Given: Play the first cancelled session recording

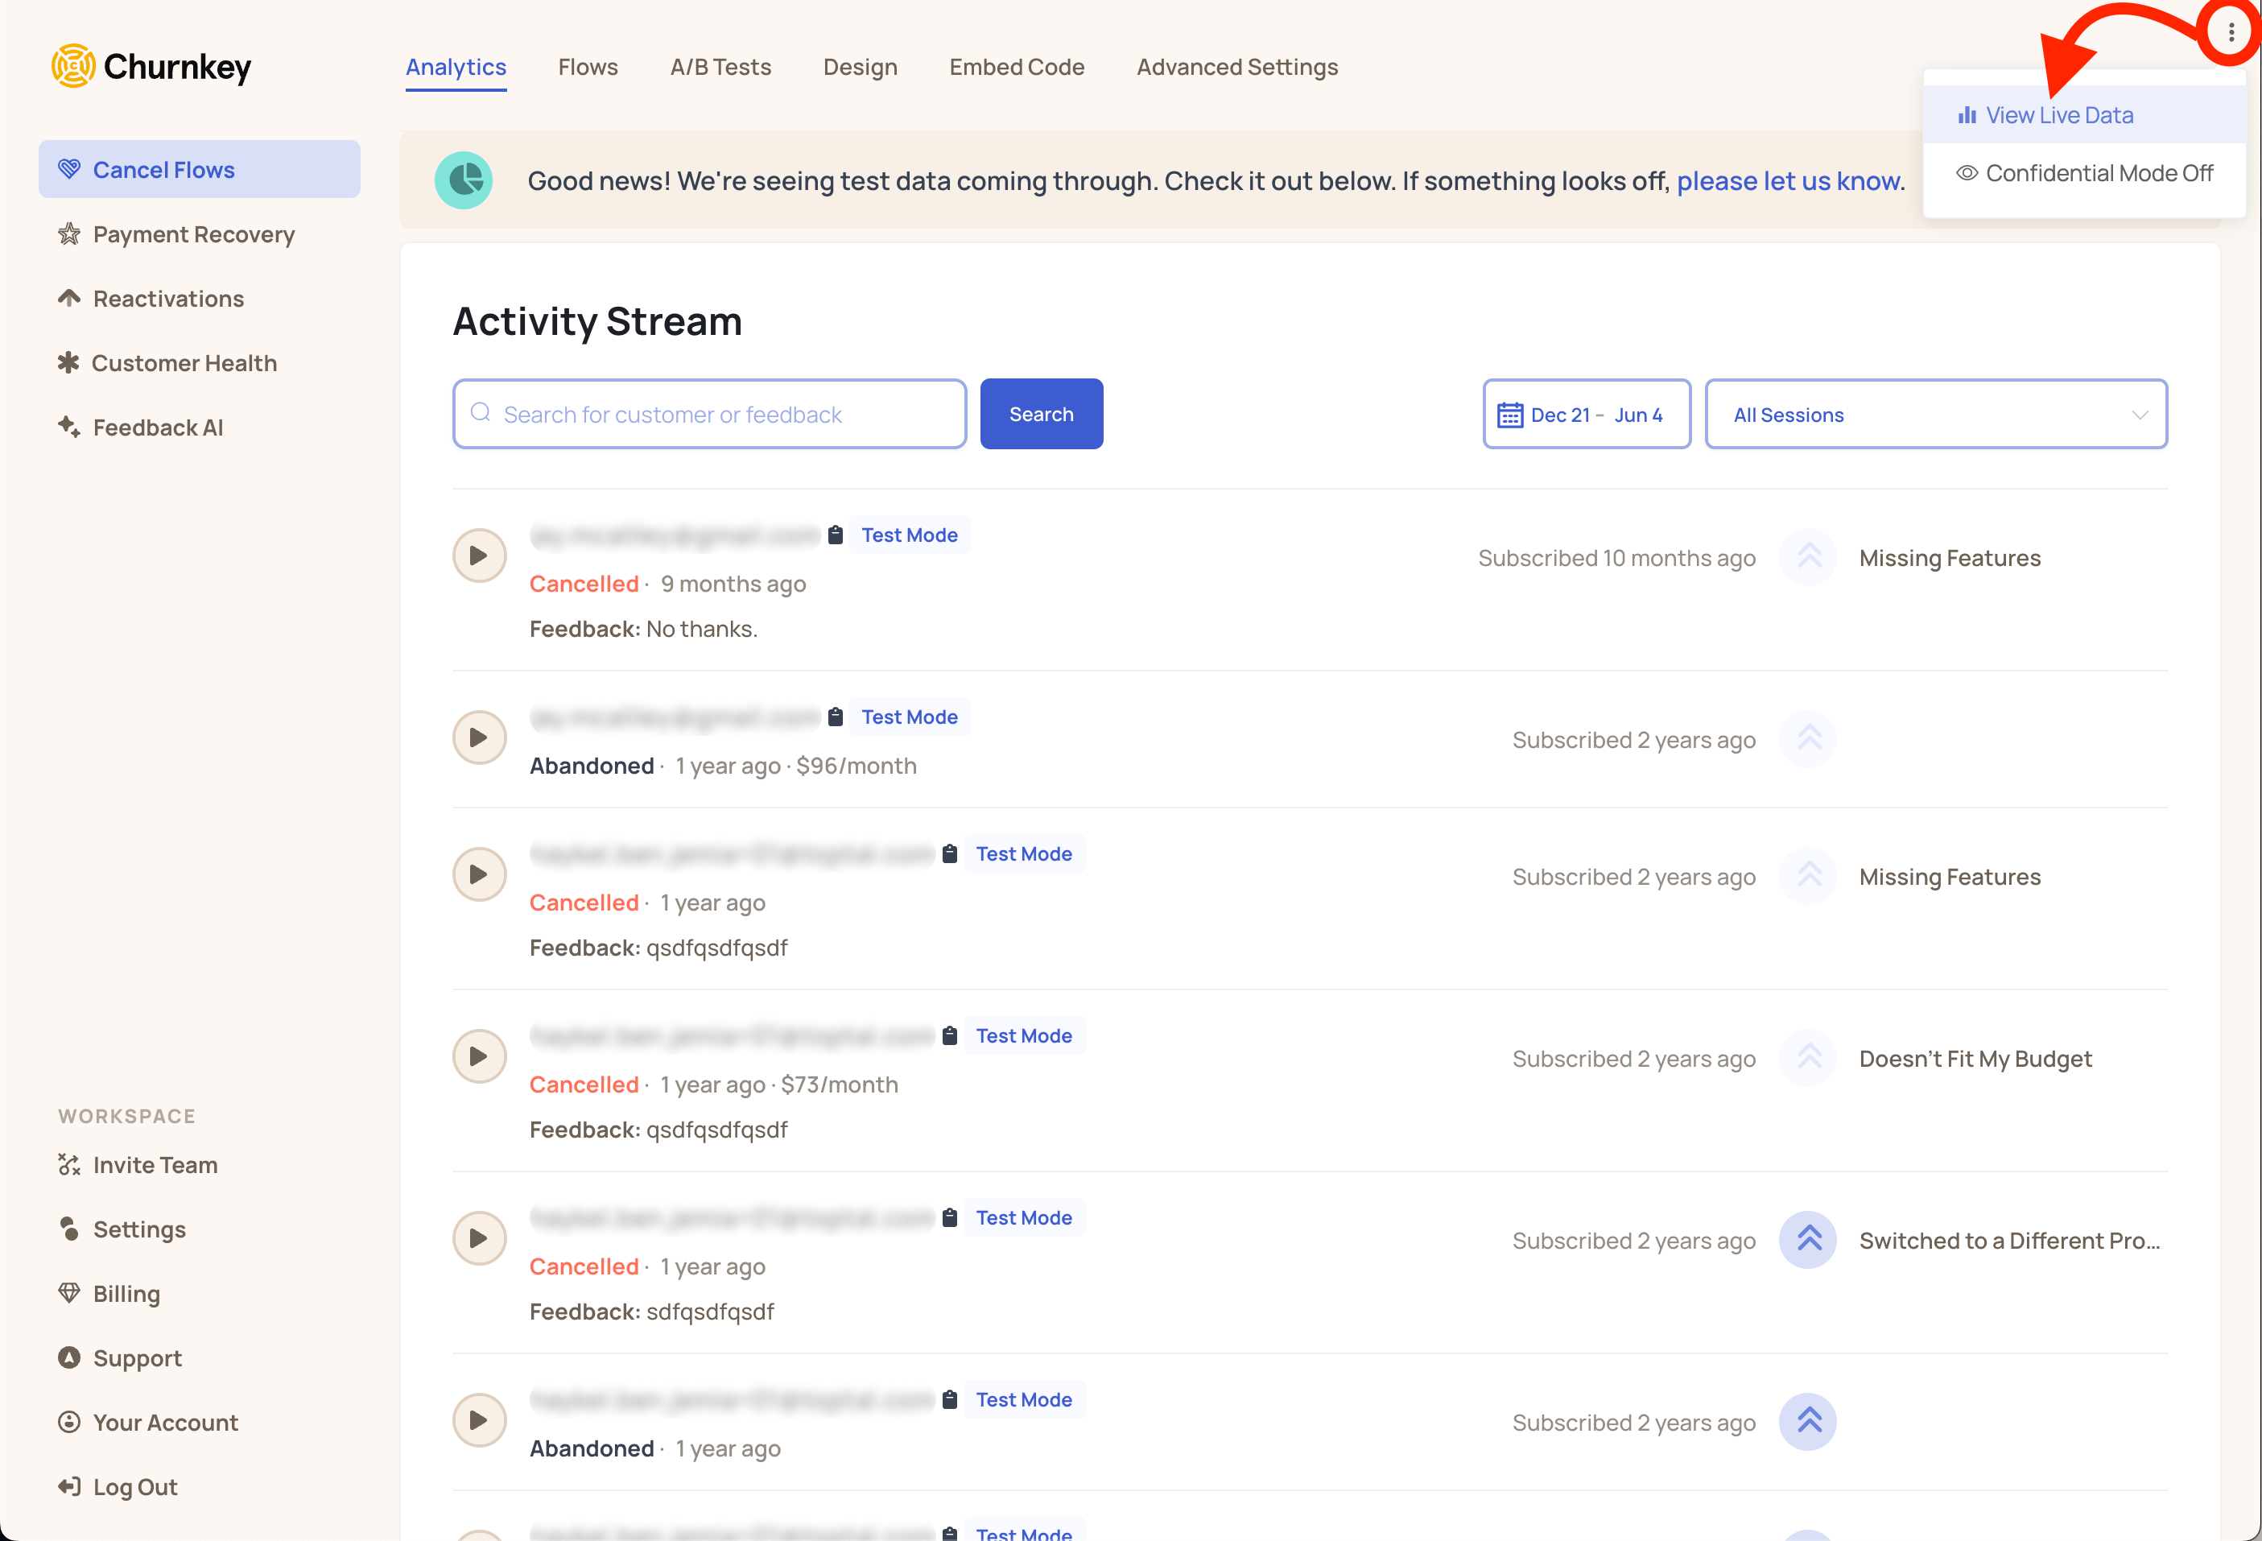Looking at the screenshot, I should tap(479, 555).
